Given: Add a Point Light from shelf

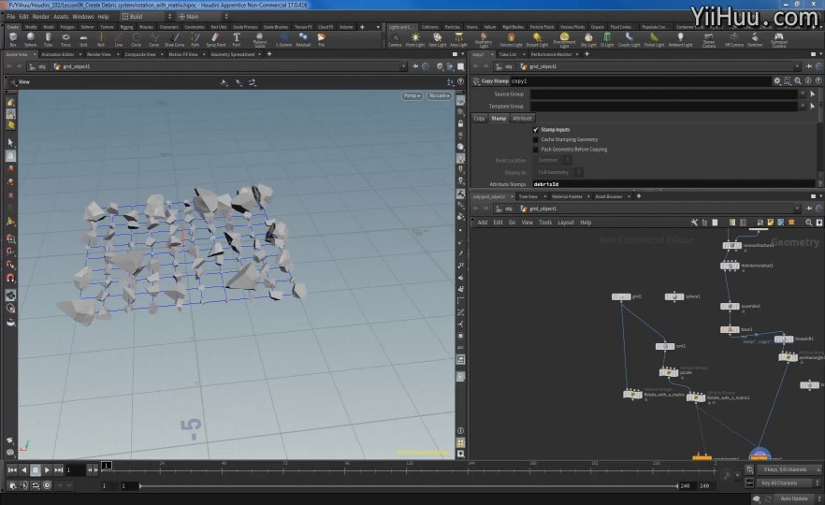Looking at the screenshot, I should (x=415, y=39).
